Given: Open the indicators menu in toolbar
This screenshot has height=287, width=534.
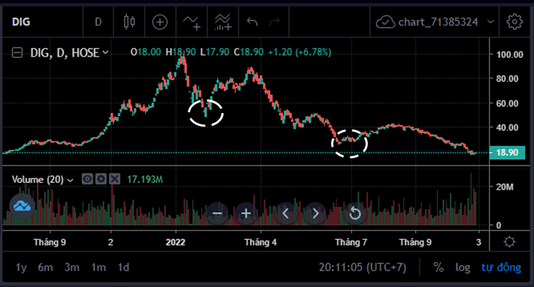Looking at the screenshot, I should (x=192, y=22).
